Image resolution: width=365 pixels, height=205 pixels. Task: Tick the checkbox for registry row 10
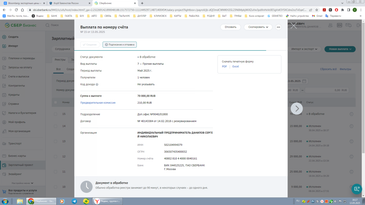pos(55,187)
